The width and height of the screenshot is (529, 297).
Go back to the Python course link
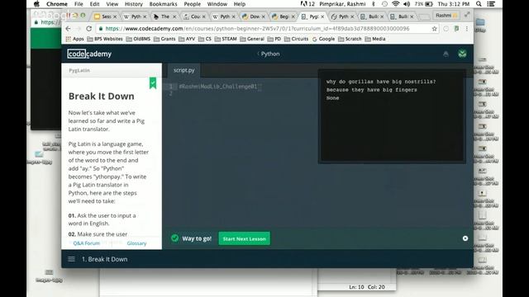(269, 54)
